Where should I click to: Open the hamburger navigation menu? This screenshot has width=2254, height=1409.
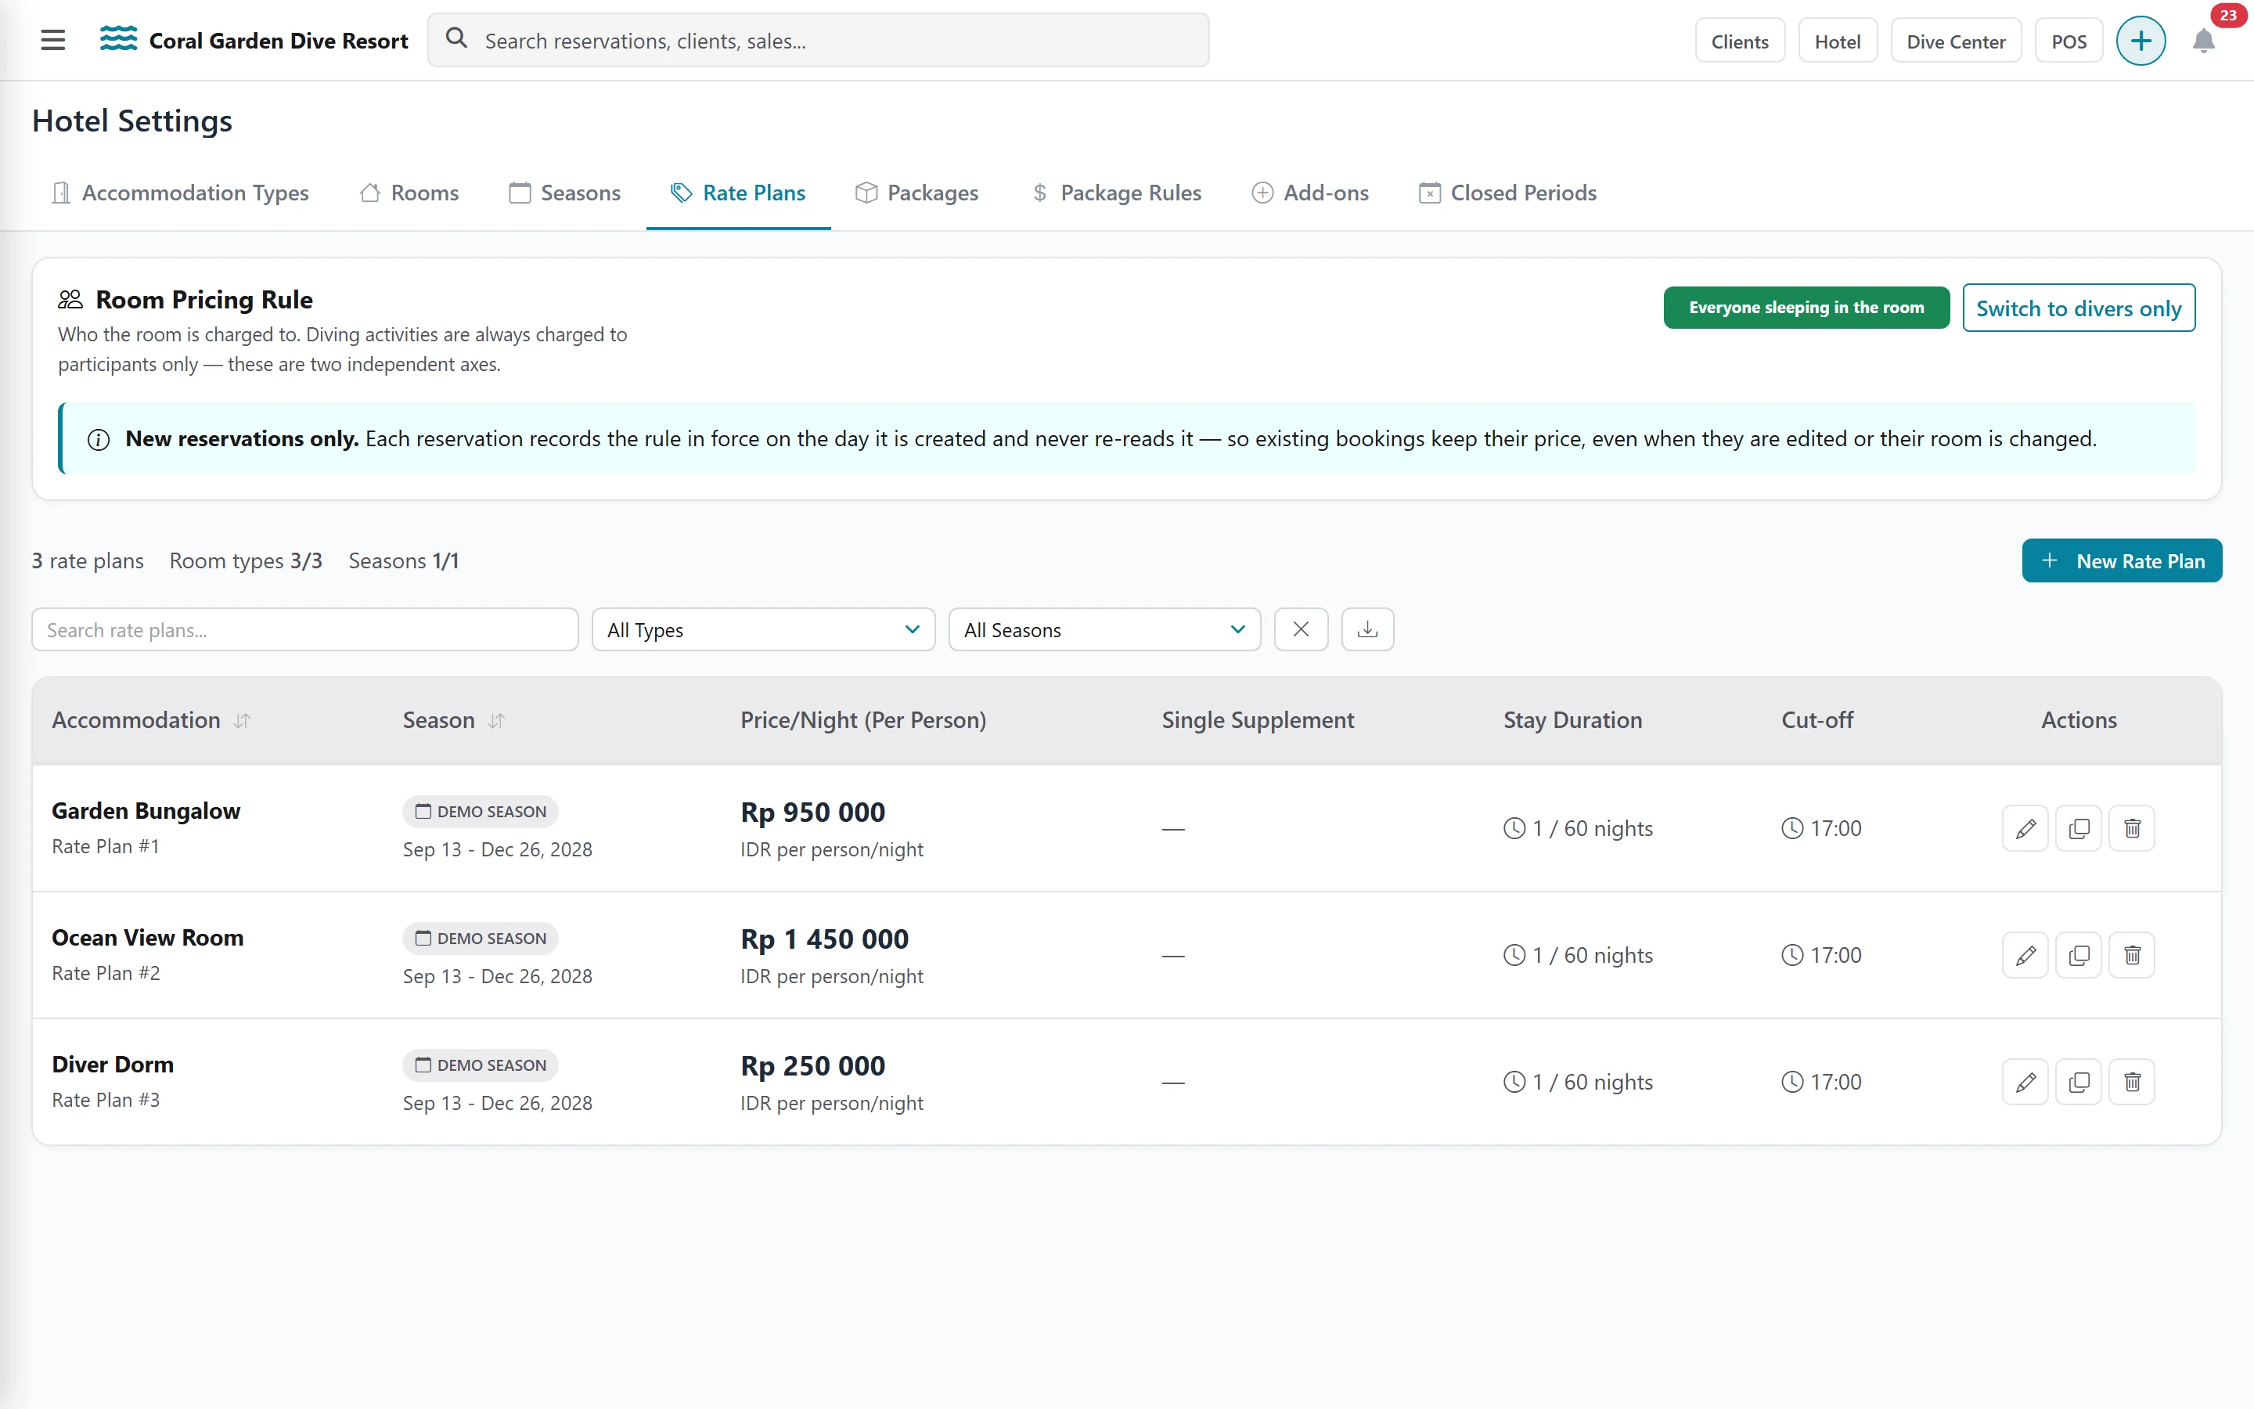click(x=53, y=40)
